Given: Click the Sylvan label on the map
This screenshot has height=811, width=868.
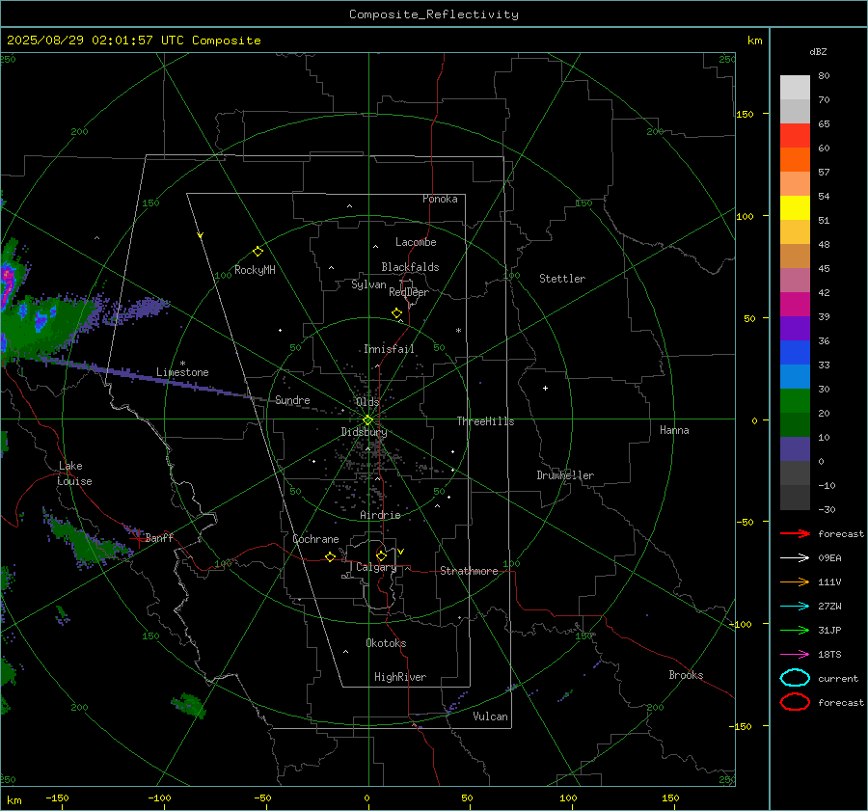Looking at the screenshot, I should (x=368, y=285).
